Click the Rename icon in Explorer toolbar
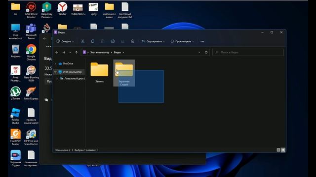The image size is (316, 177). tap(113, 41)
